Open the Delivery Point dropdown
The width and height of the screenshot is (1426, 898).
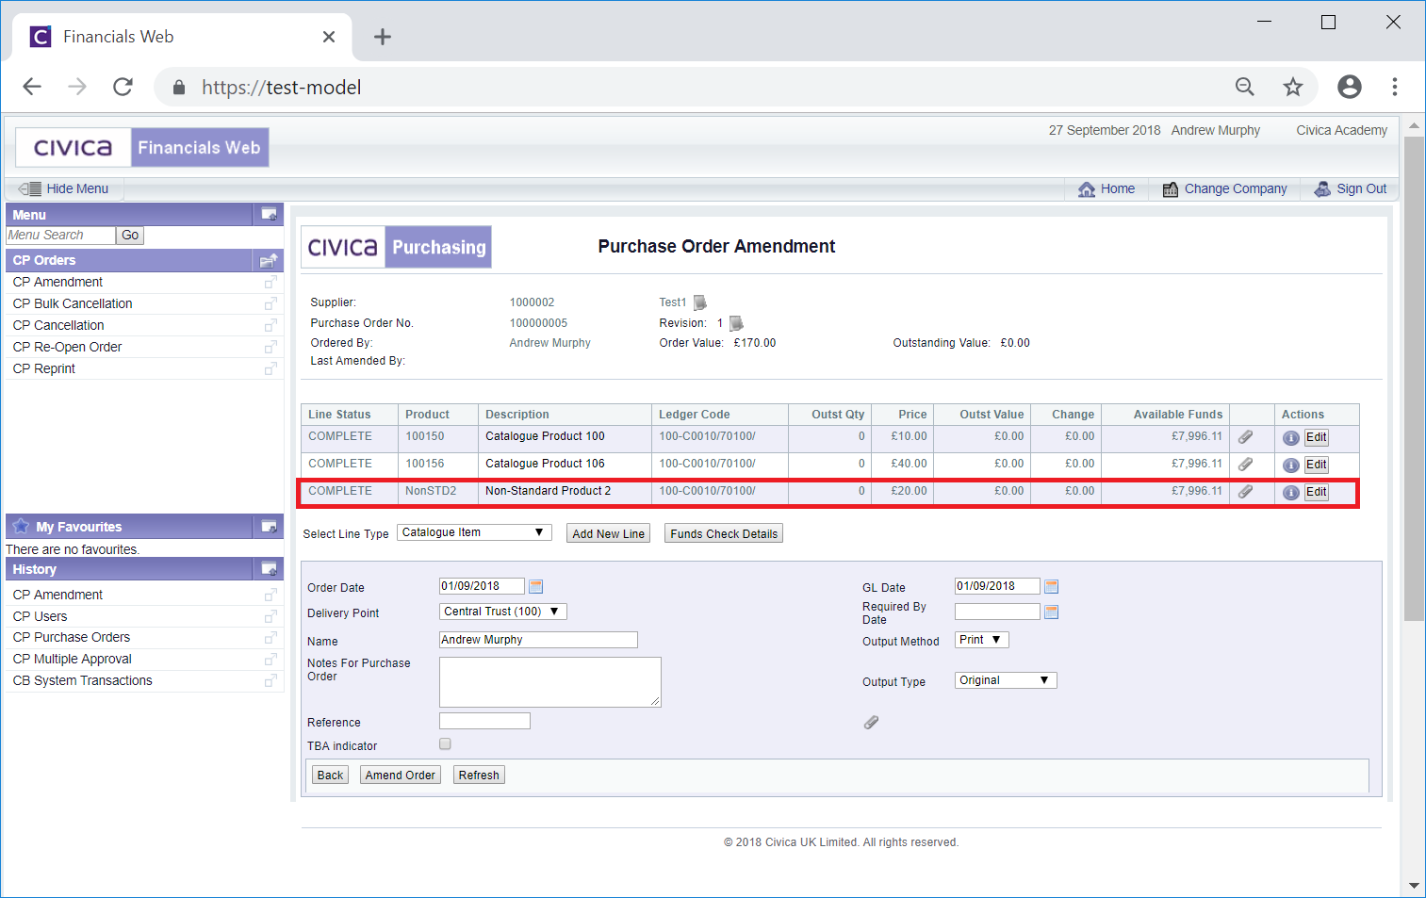(x=503, y=612)
